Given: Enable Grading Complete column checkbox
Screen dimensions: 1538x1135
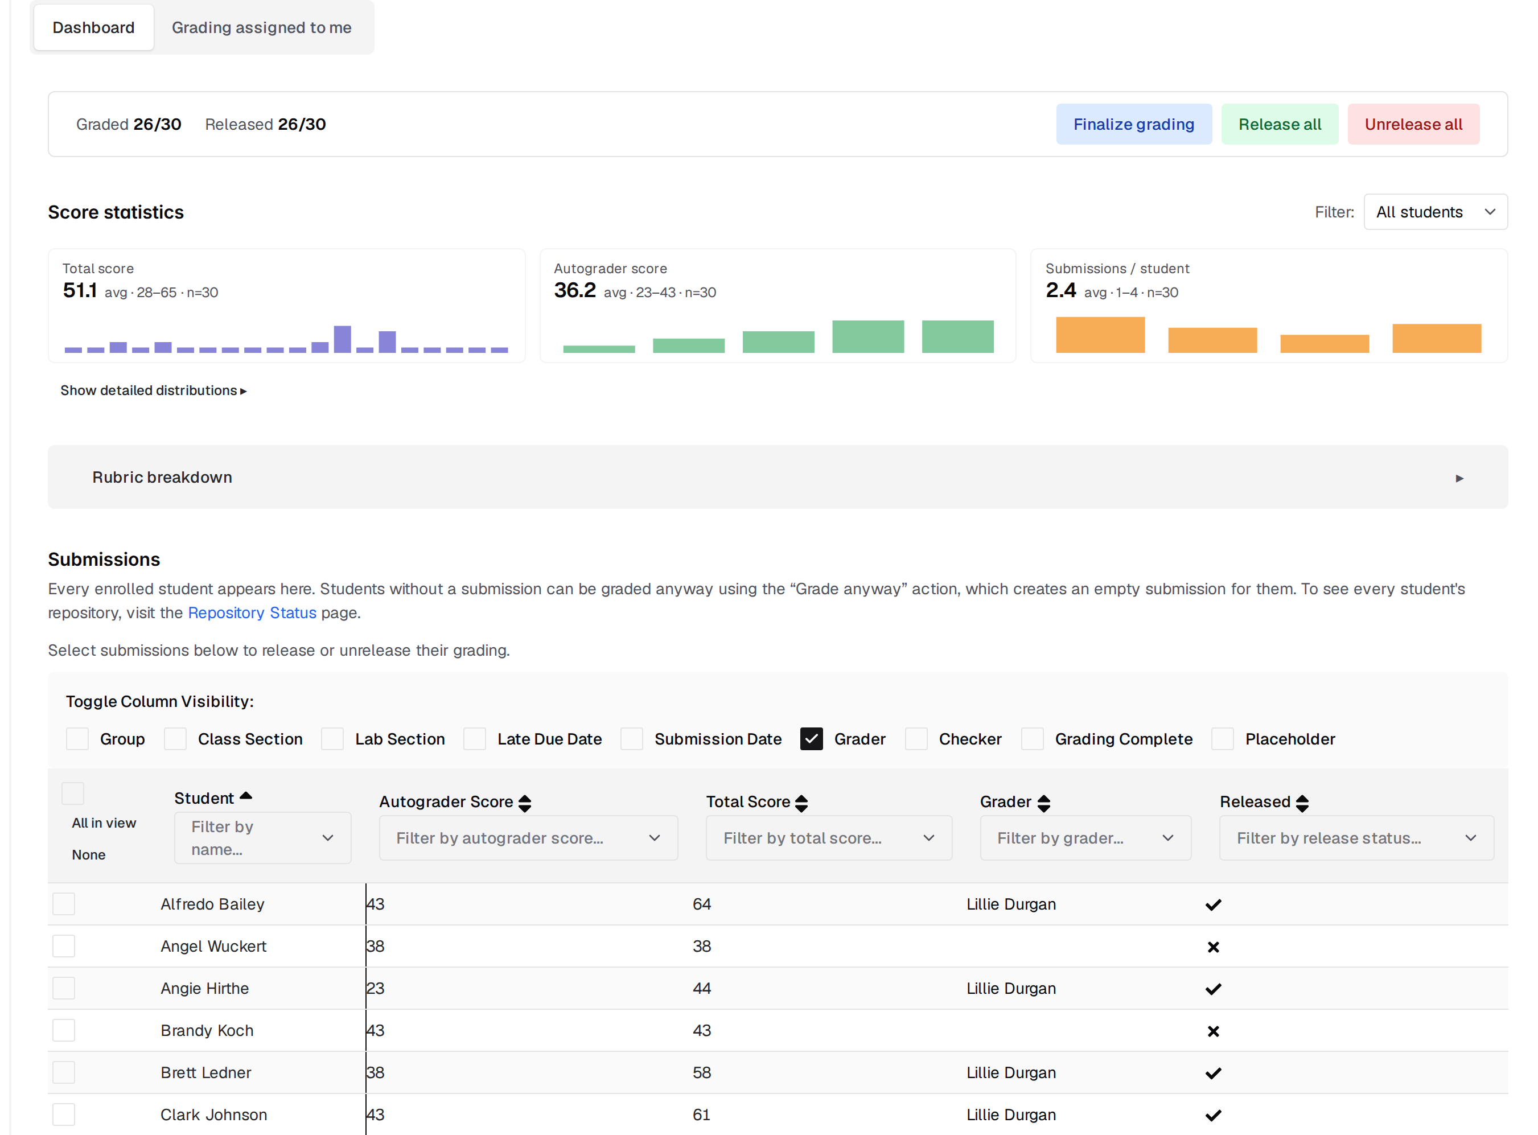Looking at the screenshot, I should (1033, 739).
